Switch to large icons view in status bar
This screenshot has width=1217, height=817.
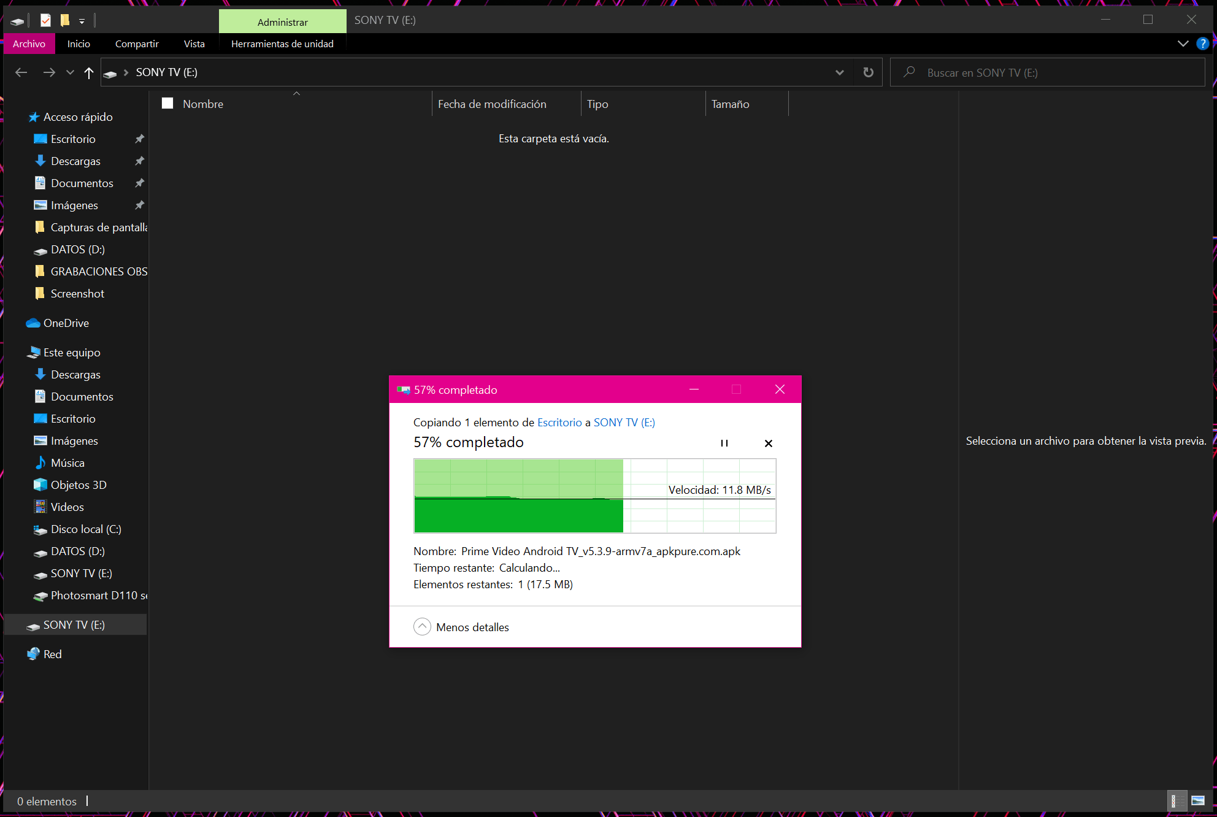click(x=1197, y=800)
